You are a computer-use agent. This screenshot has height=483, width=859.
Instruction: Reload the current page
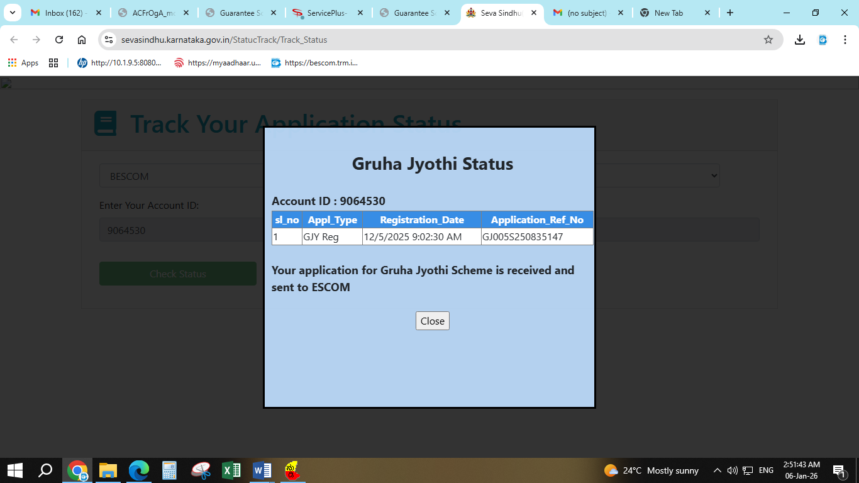click(59, 40)
